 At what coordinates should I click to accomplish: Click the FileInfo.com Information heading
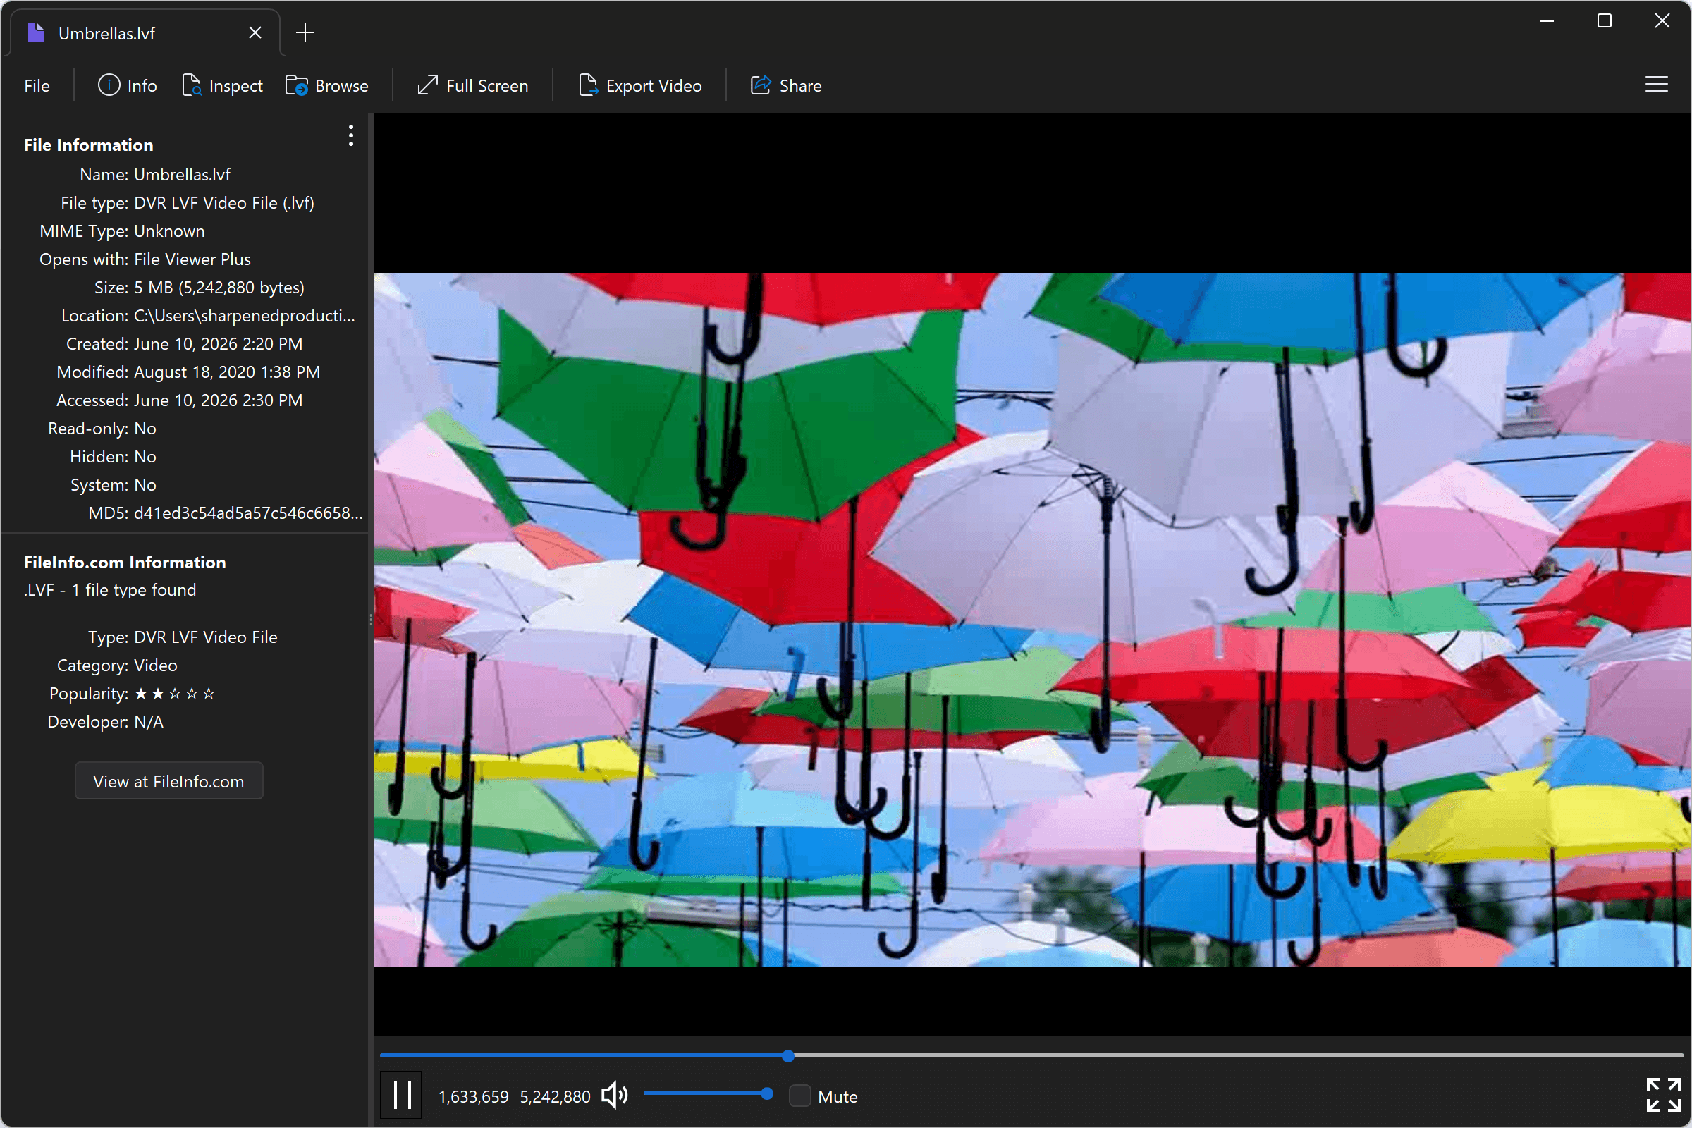125,562
